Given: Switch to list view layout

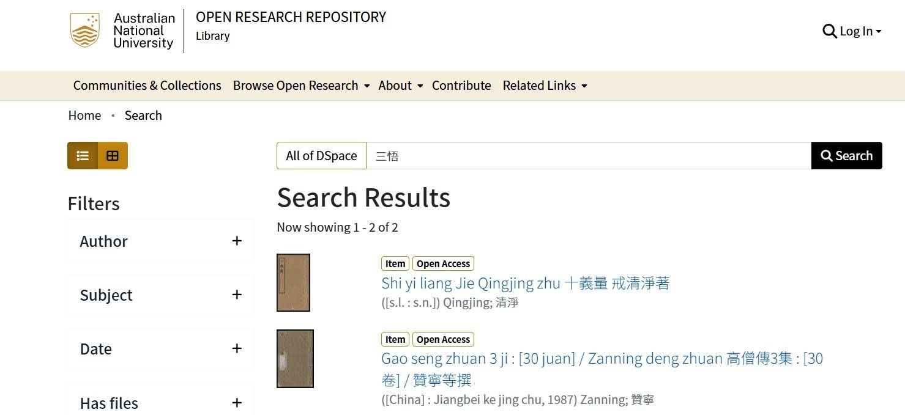Looking at the screenshot, I should point(83,156).
